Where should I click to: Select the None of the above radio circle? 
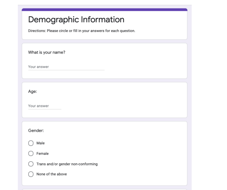pyautogui.click(x=31, y=174)
